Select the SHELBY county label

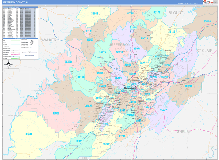pos(184,131)
